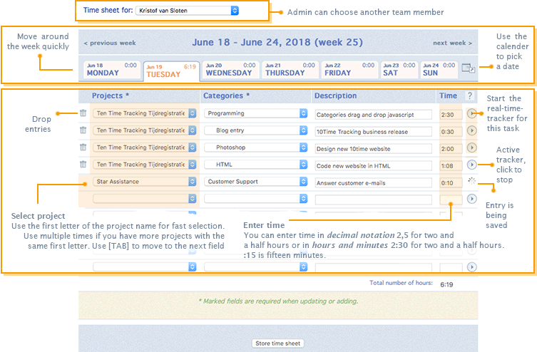Go to previous week link
Screen dimensions: 537x352
coord(110,43)
